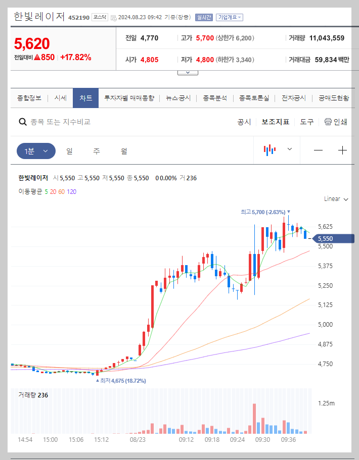Collapse the price summary panel chevron
The height and width of the screenshot is (460, 359).
[188, 72]
